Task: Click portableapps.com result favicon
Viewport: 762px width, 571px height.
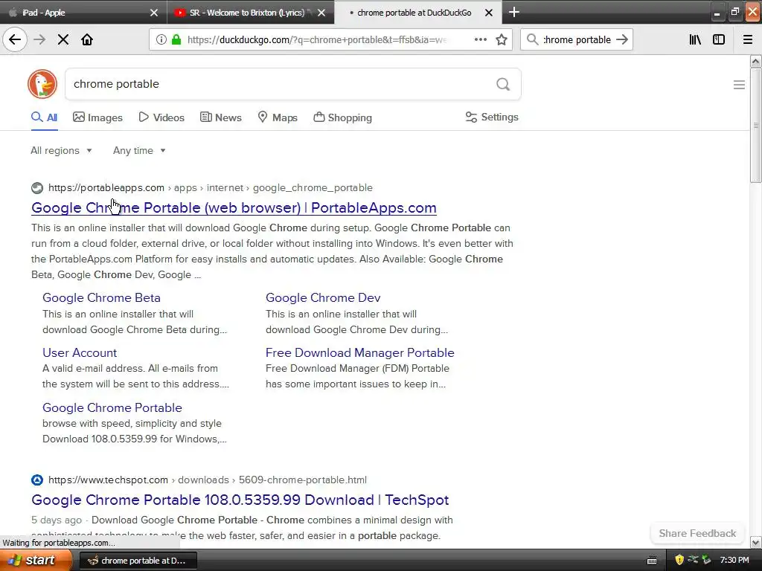Action: tap(37, 188)
